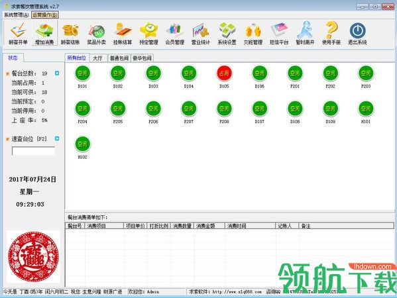Image resolution: width=397 pixels, height=298 pixels.
Task: Click the 上座率 5% value
Action: (x=44, y=120)
